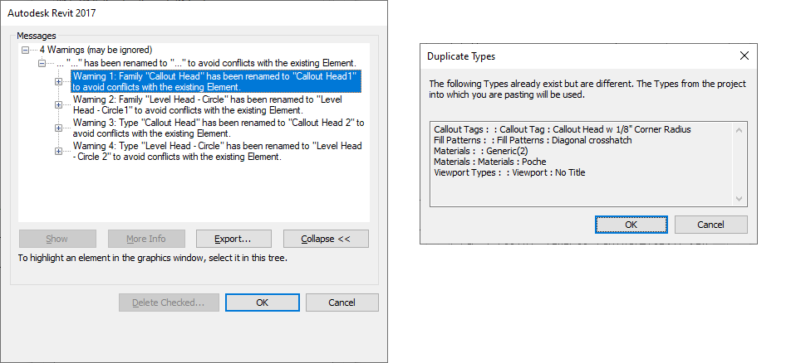This screenshot has height=363, width=796.
Task: Select Warning 3 Callout Head 2 message
Action: pyautogui.click(x=216, y=127)
